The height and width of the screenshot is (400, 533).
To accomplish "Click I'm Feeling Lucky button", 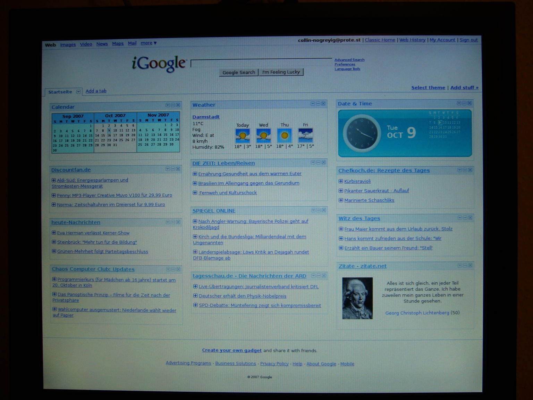I will (281, 72).
